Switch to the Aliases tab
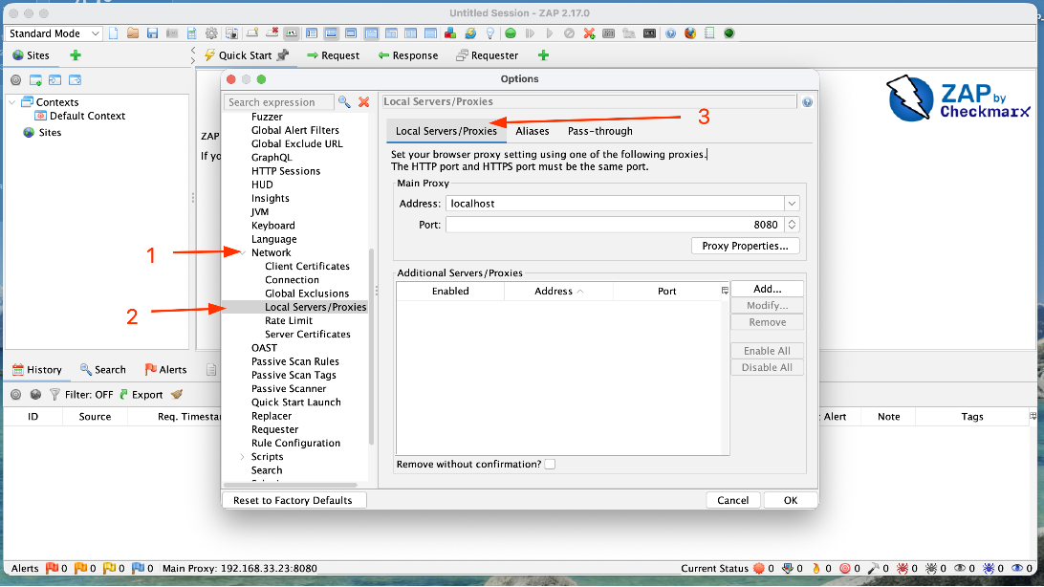This screenshot has width=1044, height=587. [532, 131]
